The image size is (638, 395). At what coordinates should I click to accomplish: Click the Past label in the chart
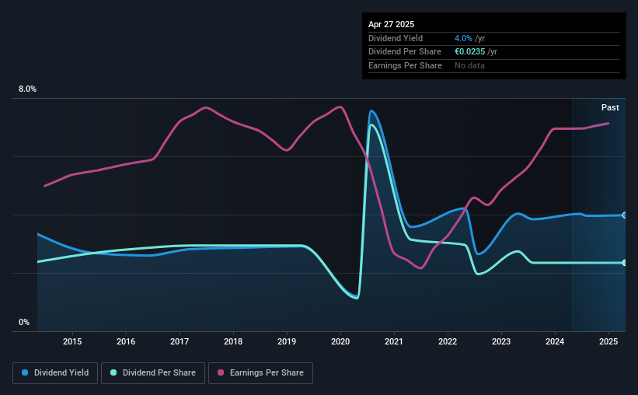click(610, 107)
